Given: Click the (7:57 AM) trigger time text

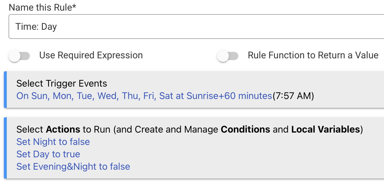Looking at the screenshot, I should 293,96.
